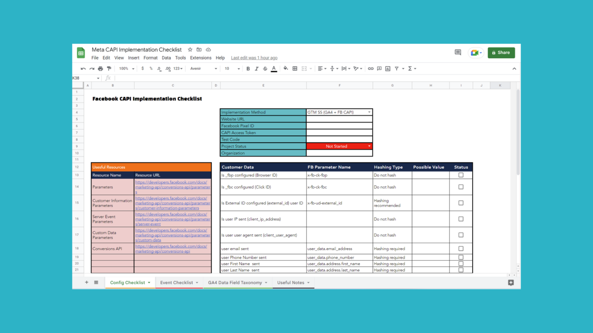Image resolution: width=593 pixels, height=333 pixels.
Task: Open the Implementation Method dropdown
Action: [369, 112]
